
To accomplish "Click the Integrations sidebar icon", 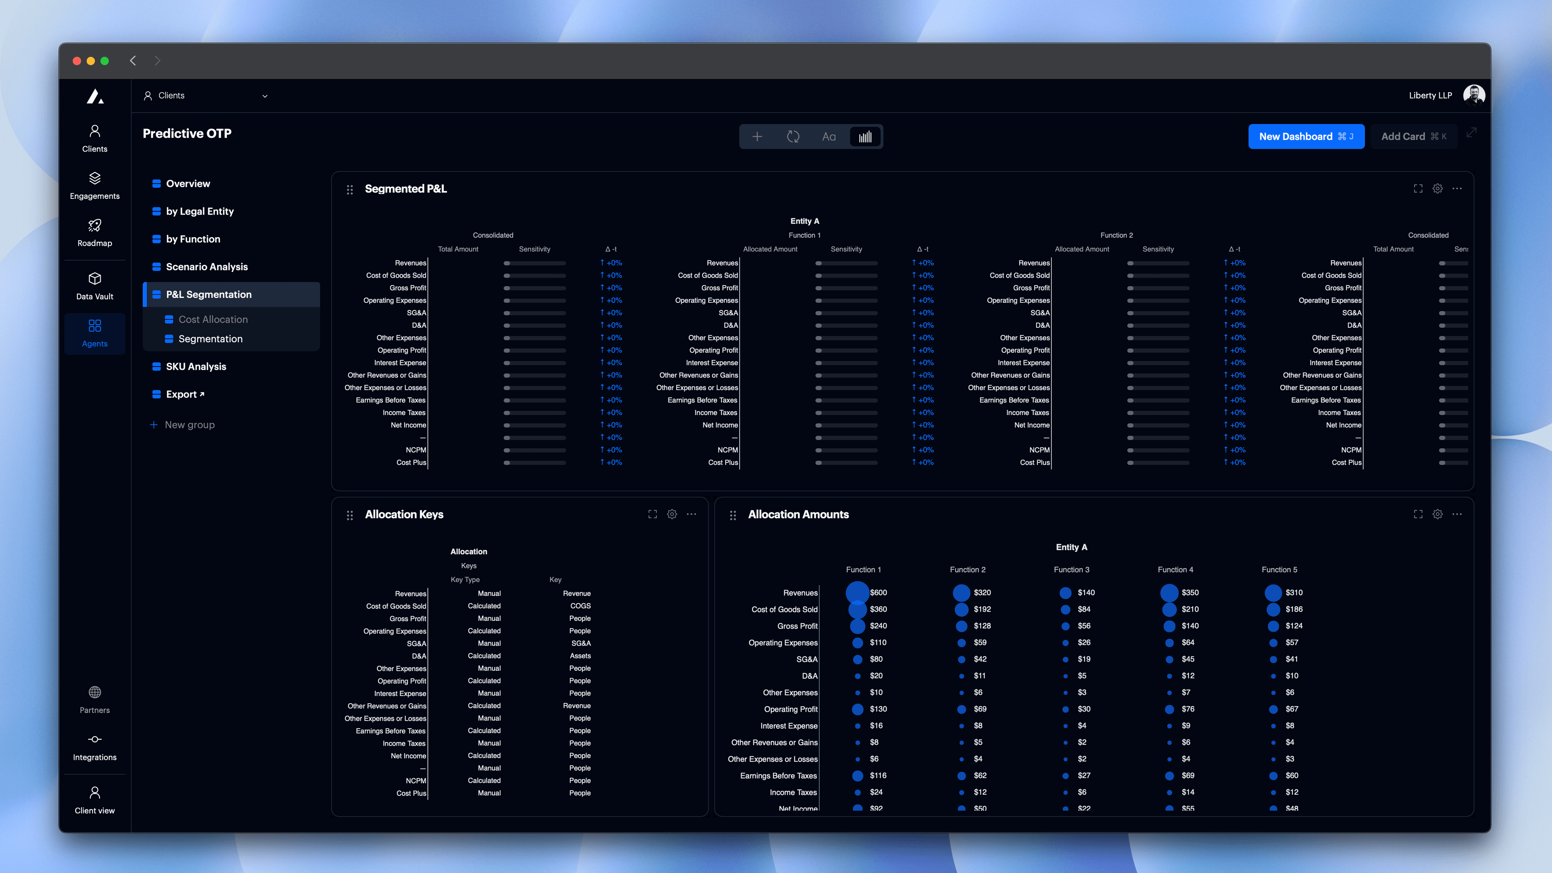I will 95,740.
